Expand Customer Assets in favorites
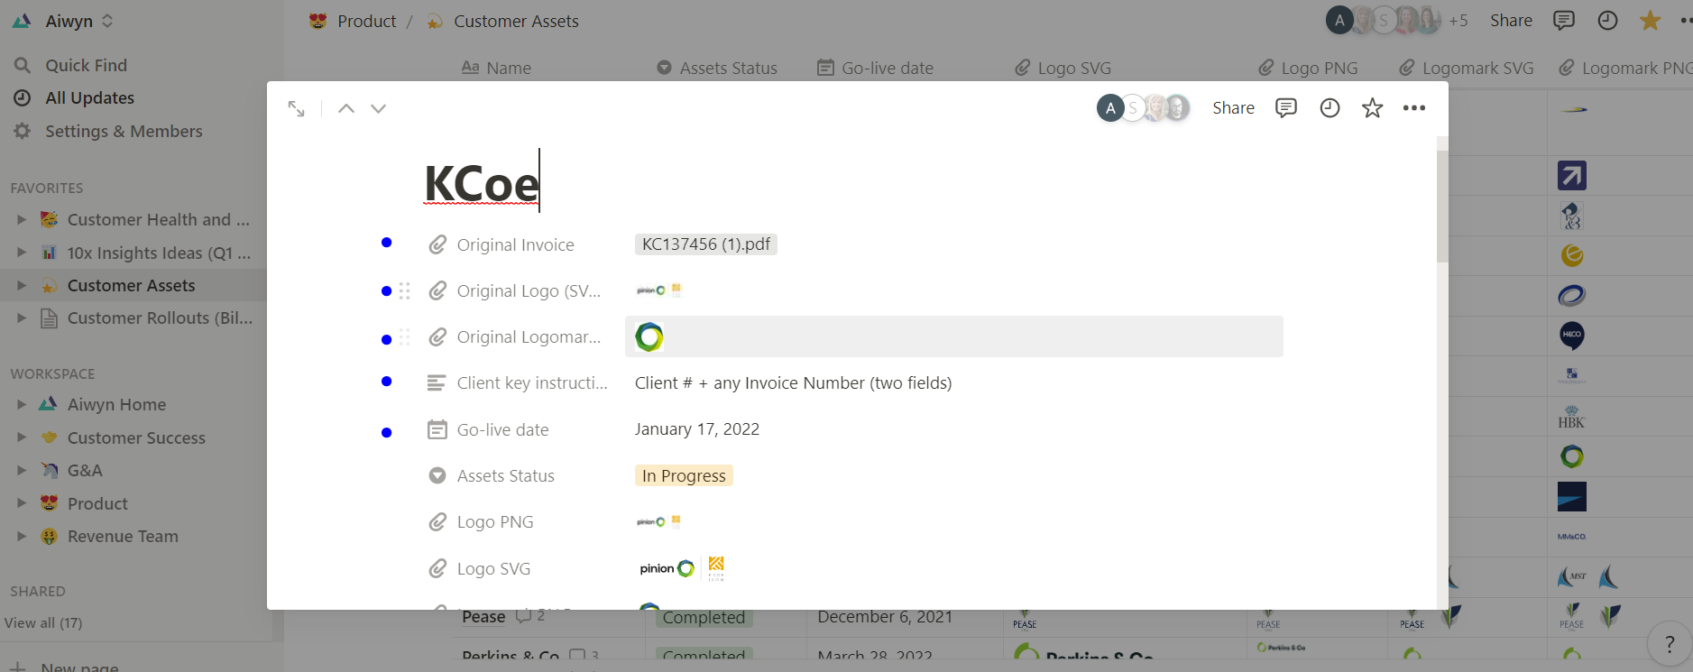 point(22,285)
